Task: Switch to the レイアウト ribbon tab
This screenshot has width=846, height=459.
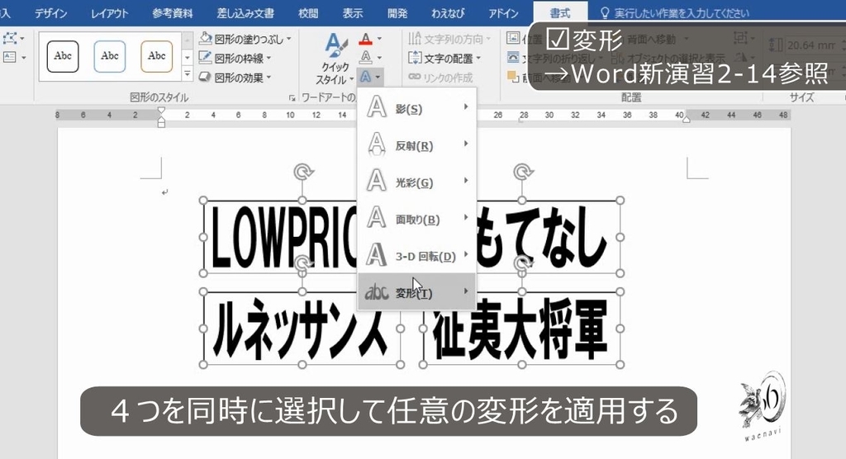Action: coord(110,13)
